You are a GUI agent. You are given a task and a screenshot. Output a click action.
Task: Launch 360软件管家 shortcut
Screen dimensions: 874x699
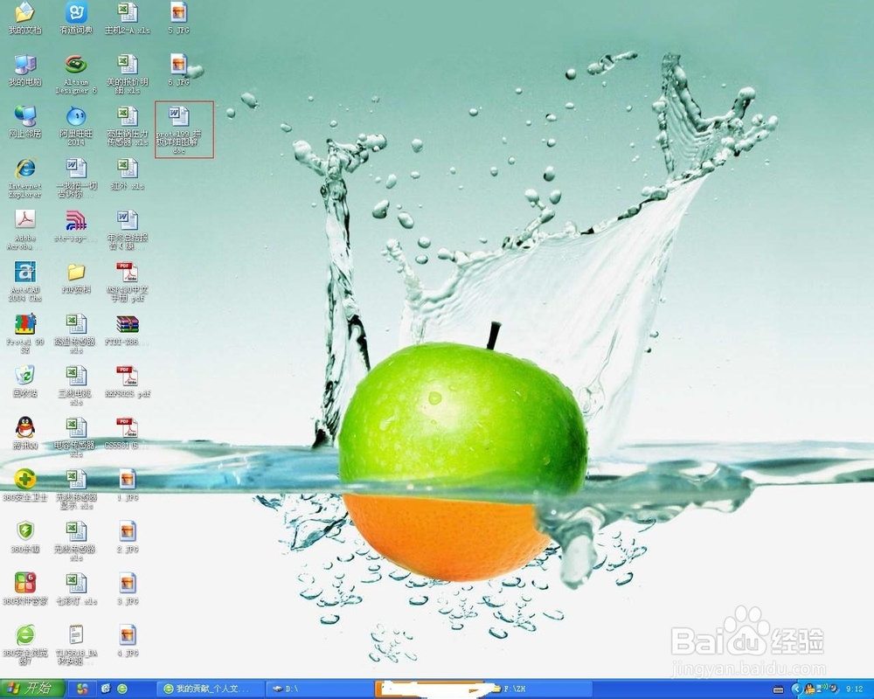[x=25, y=589]
